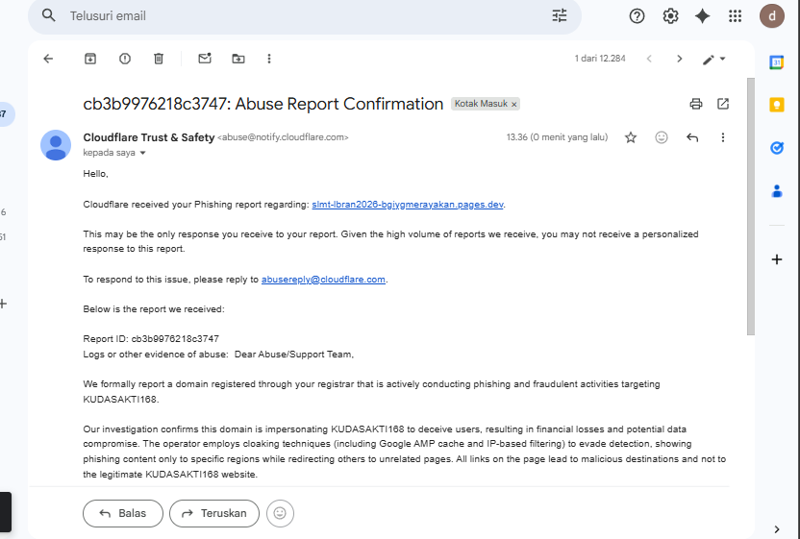The height and width of the screenshot is (539, 800).
Task: Open Google Keep side panel
Action: pos(777,105)
